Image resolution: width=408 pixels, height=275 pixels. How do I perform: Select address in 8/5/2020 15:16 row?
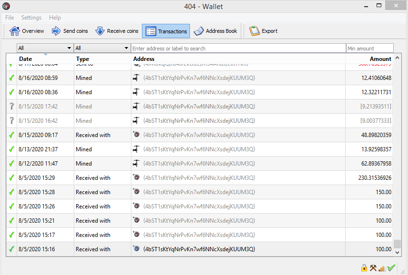tap(199, 249)
